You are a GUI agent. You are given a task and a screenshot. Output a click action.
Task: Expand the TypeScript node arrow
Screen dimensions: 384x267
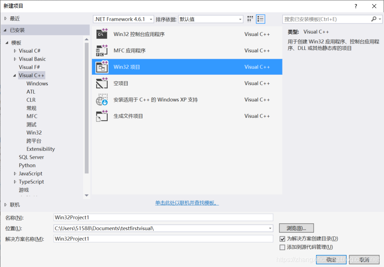point(15,182)
